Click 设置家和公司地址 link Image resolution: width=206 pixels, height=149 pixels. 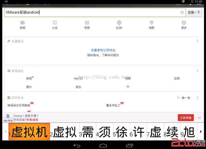[103, 50]
